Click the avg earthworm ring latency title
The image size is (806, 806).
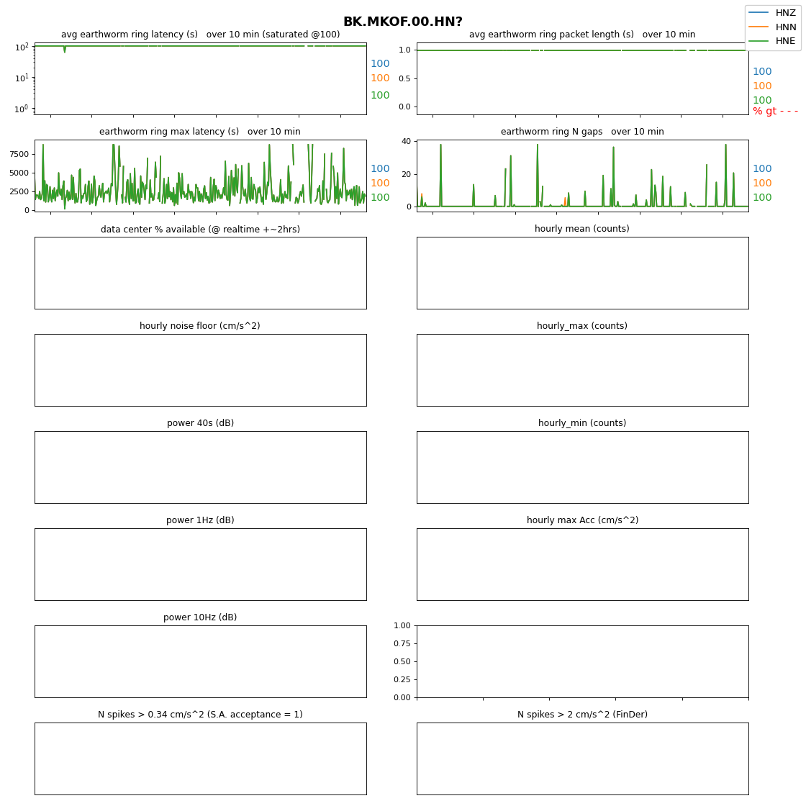click(201, 35)
